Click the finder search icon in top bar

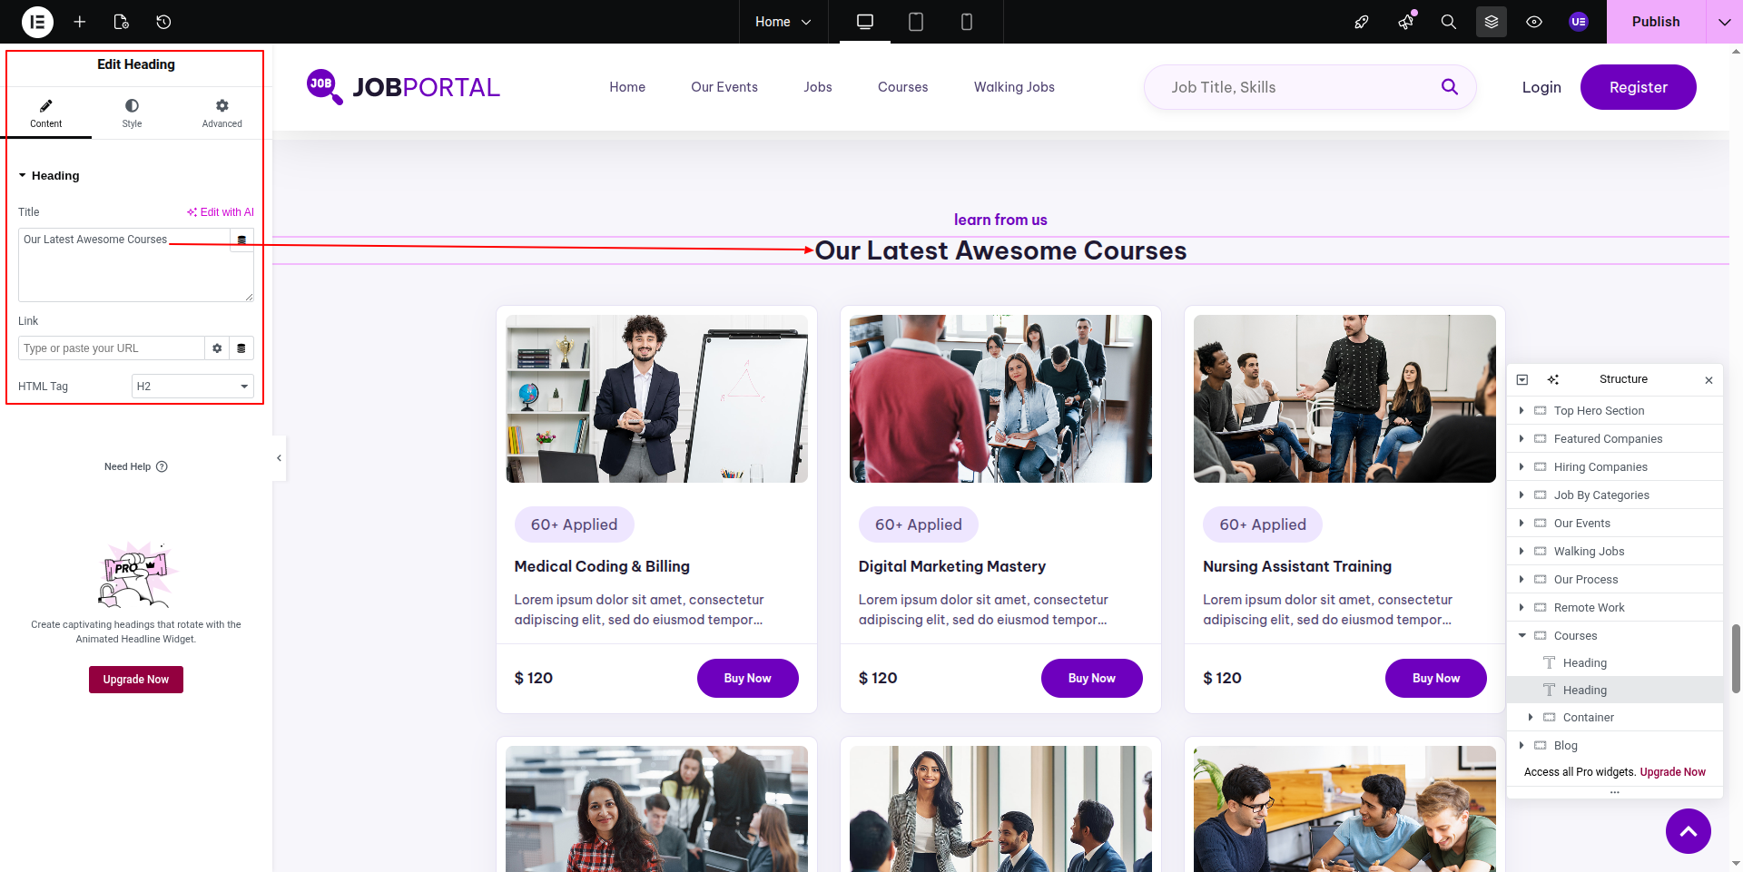[1449, 22]
